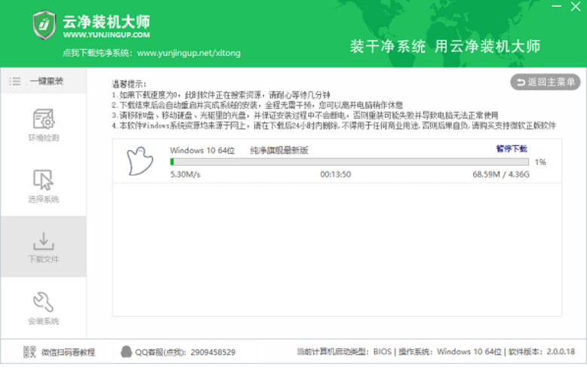Click the 5.30M/s download speed text
The width and height of the screenshot is (587, 367).
(x=186, y=174)
